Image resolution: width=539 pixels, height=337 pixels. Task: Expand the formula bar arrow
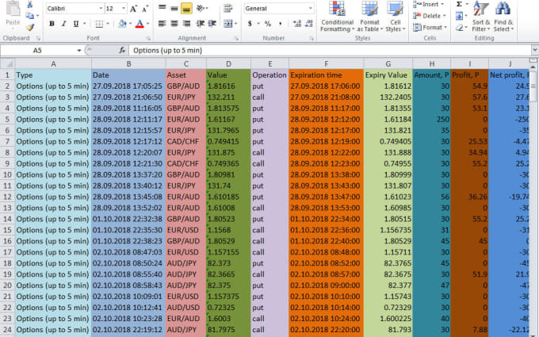coord(535,51)
